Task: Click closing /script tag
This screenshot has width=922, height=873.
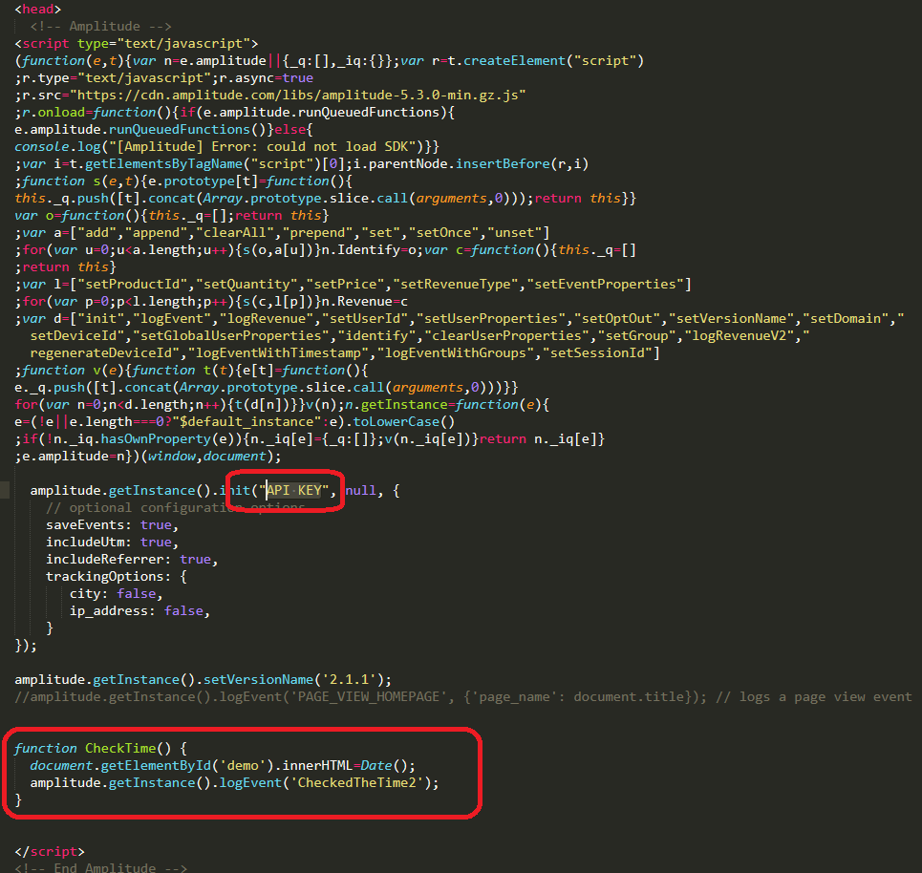Action: coord(50,851)
